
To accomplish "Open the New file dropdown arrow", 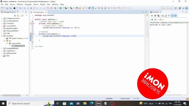I will point(5,8).
